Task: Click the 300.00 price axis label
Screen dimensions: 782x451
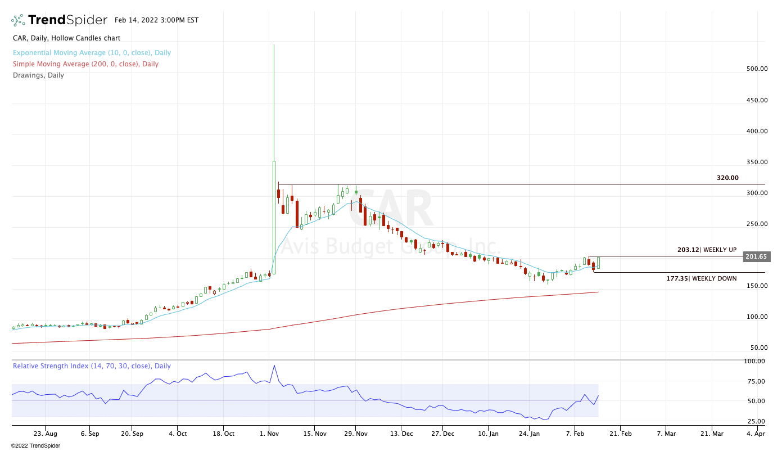Action: click(x=757, y=193)
